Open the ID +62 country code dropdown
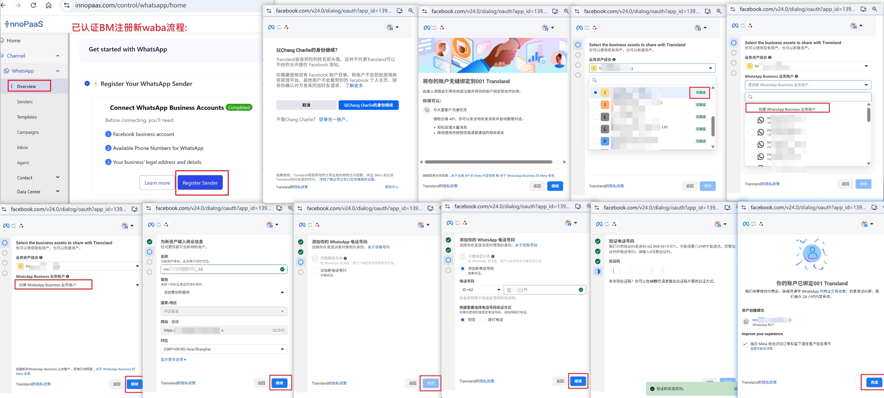 (x=481, y=290)
